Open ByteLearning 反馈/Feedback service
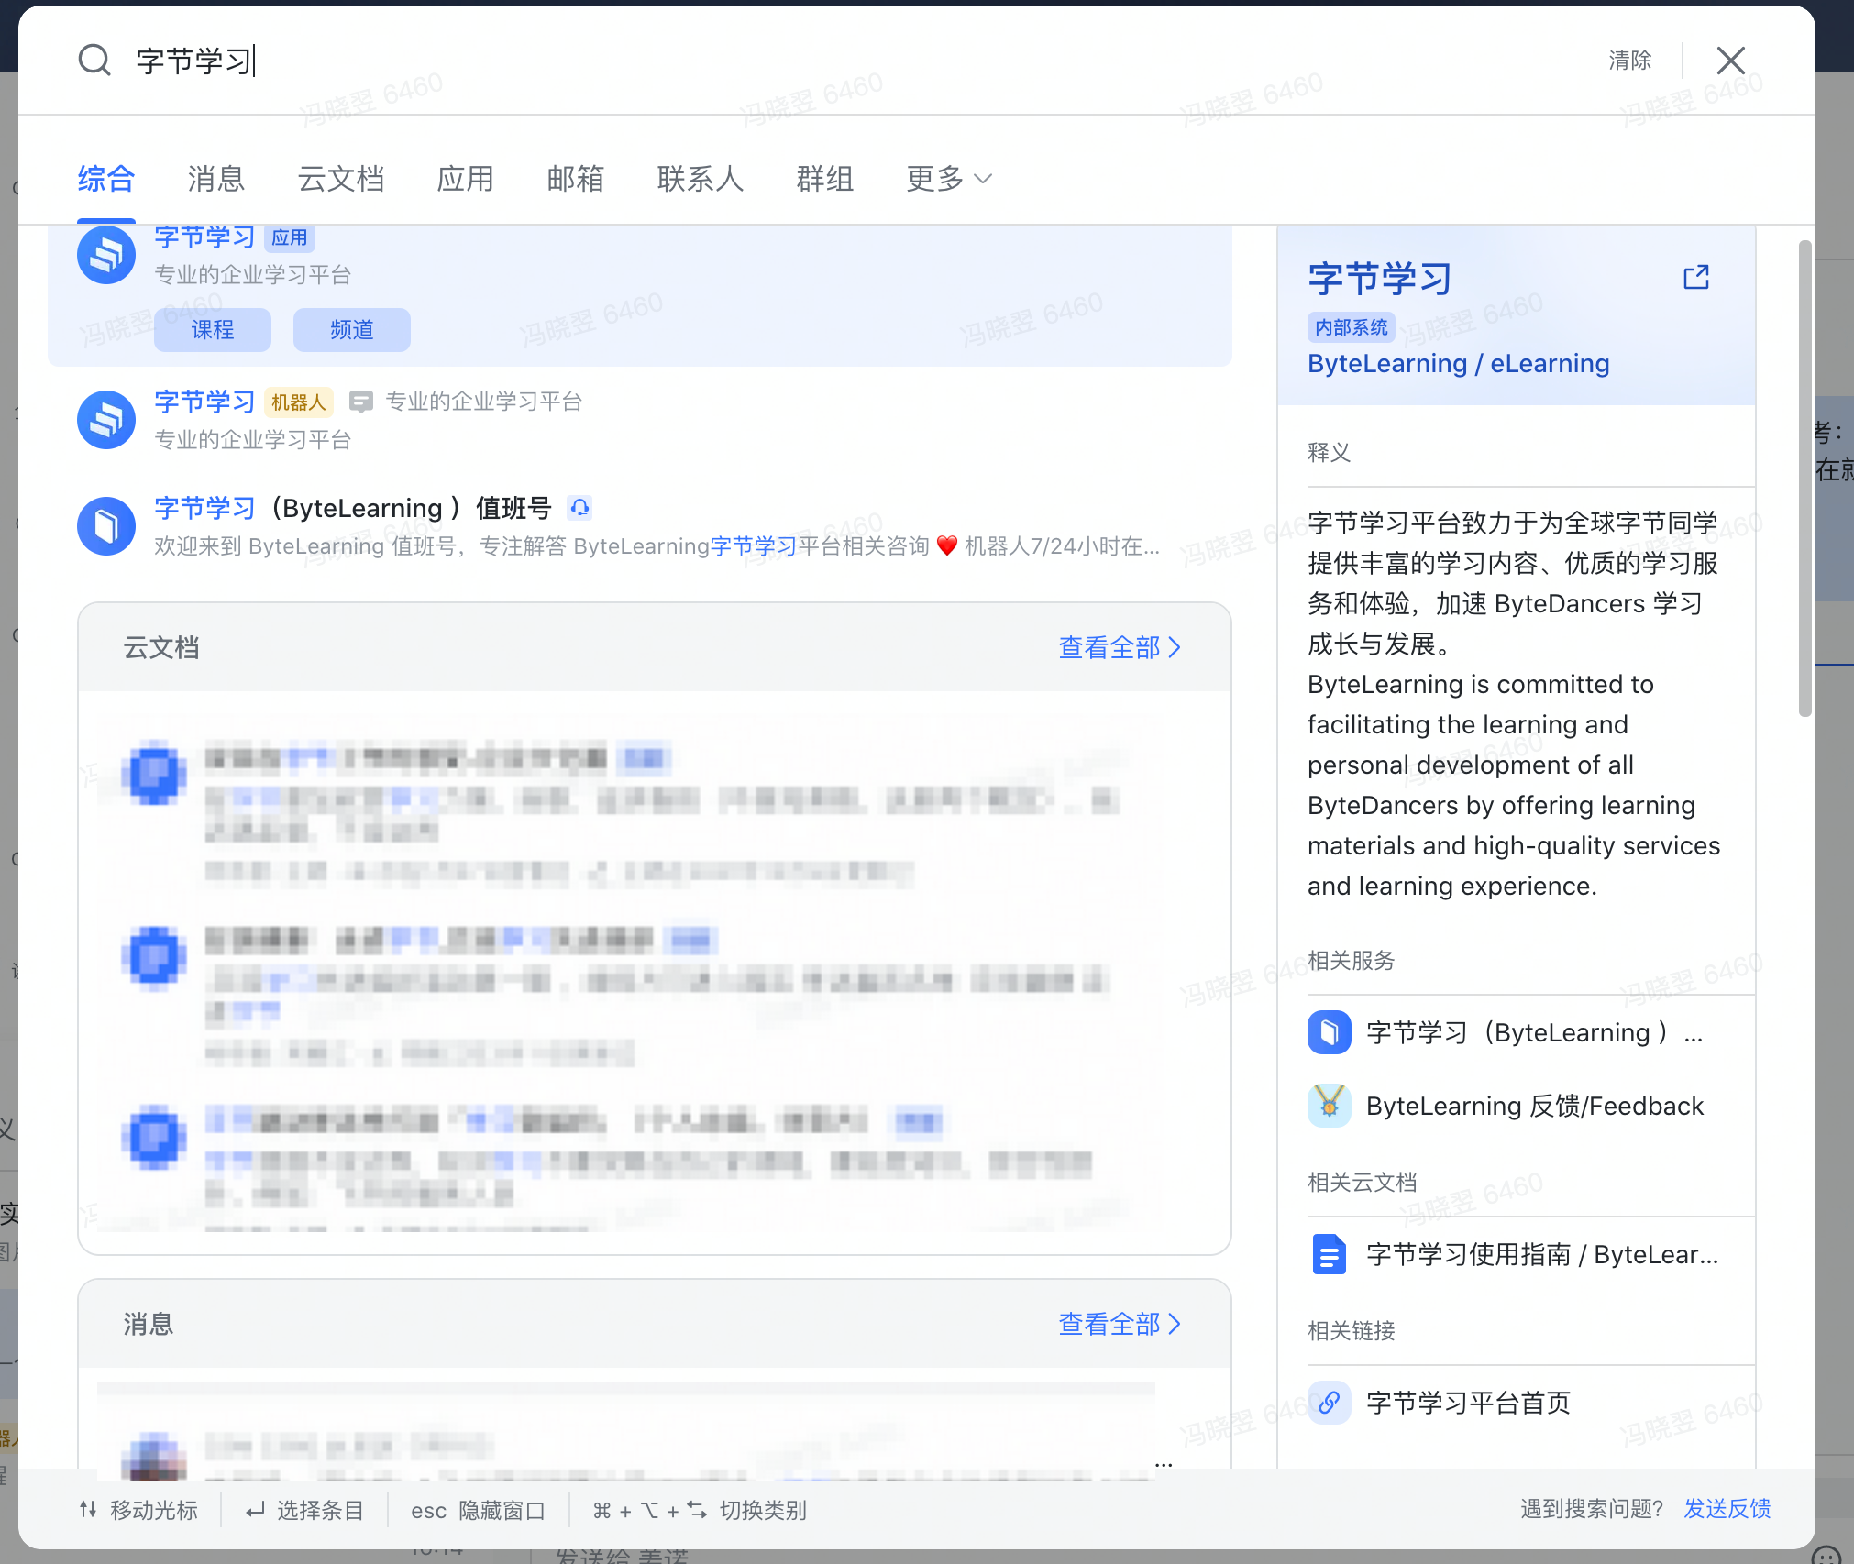Viewport: 1854px width, 1564px height. tap(1535, 1107)
